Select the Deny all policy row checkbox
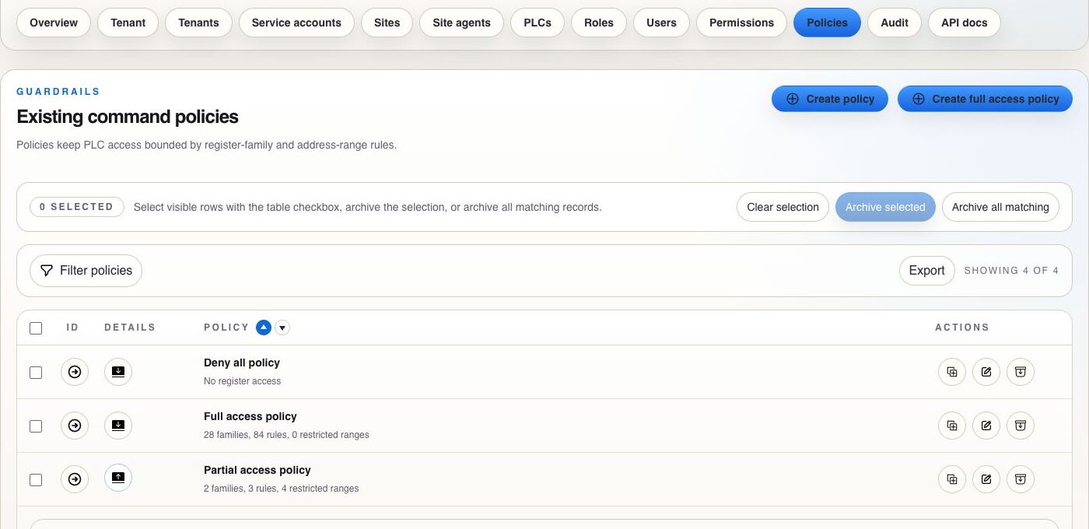 click(x=36, y=373)
